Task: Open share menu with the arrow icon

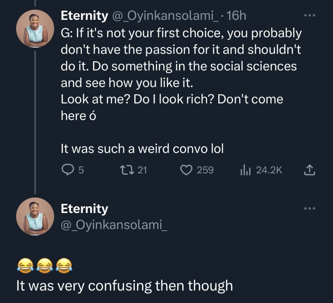Action: point(310,170)
